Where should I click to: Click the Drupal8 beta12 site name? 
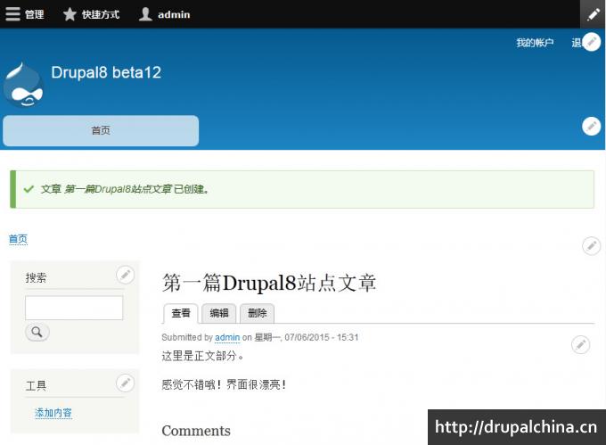click(106, 73)
